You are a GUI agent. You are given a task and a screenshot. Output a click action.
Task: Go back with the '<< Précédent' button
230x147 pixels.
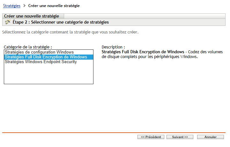pos(151,137)
